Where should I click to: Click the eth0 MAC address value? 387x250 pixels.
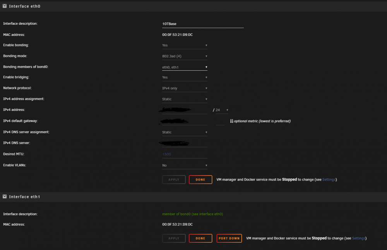178,35
